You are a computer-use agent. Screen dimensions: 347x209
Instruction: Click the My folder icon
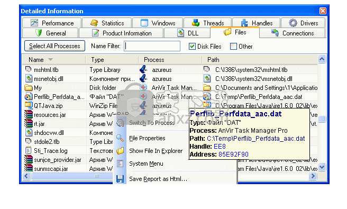point(29,88)
